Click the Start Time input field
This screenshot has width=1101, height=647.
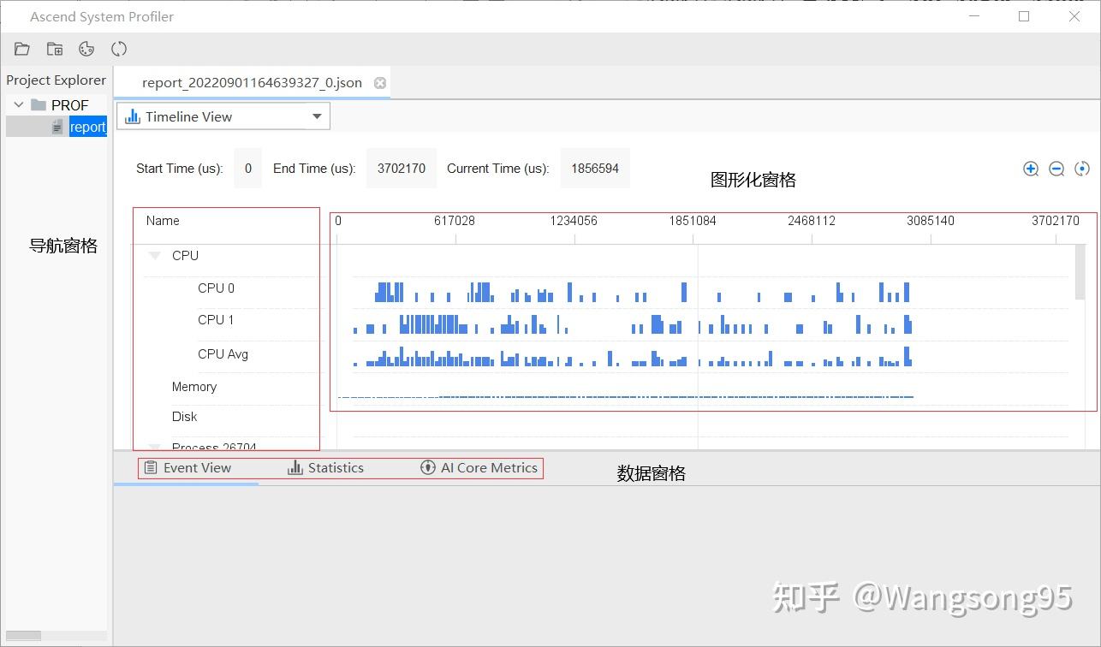(247, 169)
